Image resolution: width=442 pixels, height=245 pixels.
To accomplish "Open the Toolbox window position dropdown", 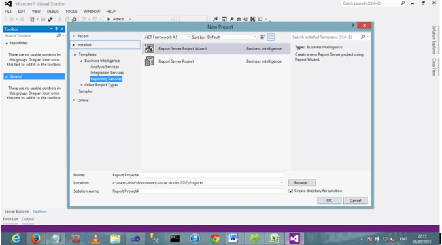I will (x=51, y=29).
